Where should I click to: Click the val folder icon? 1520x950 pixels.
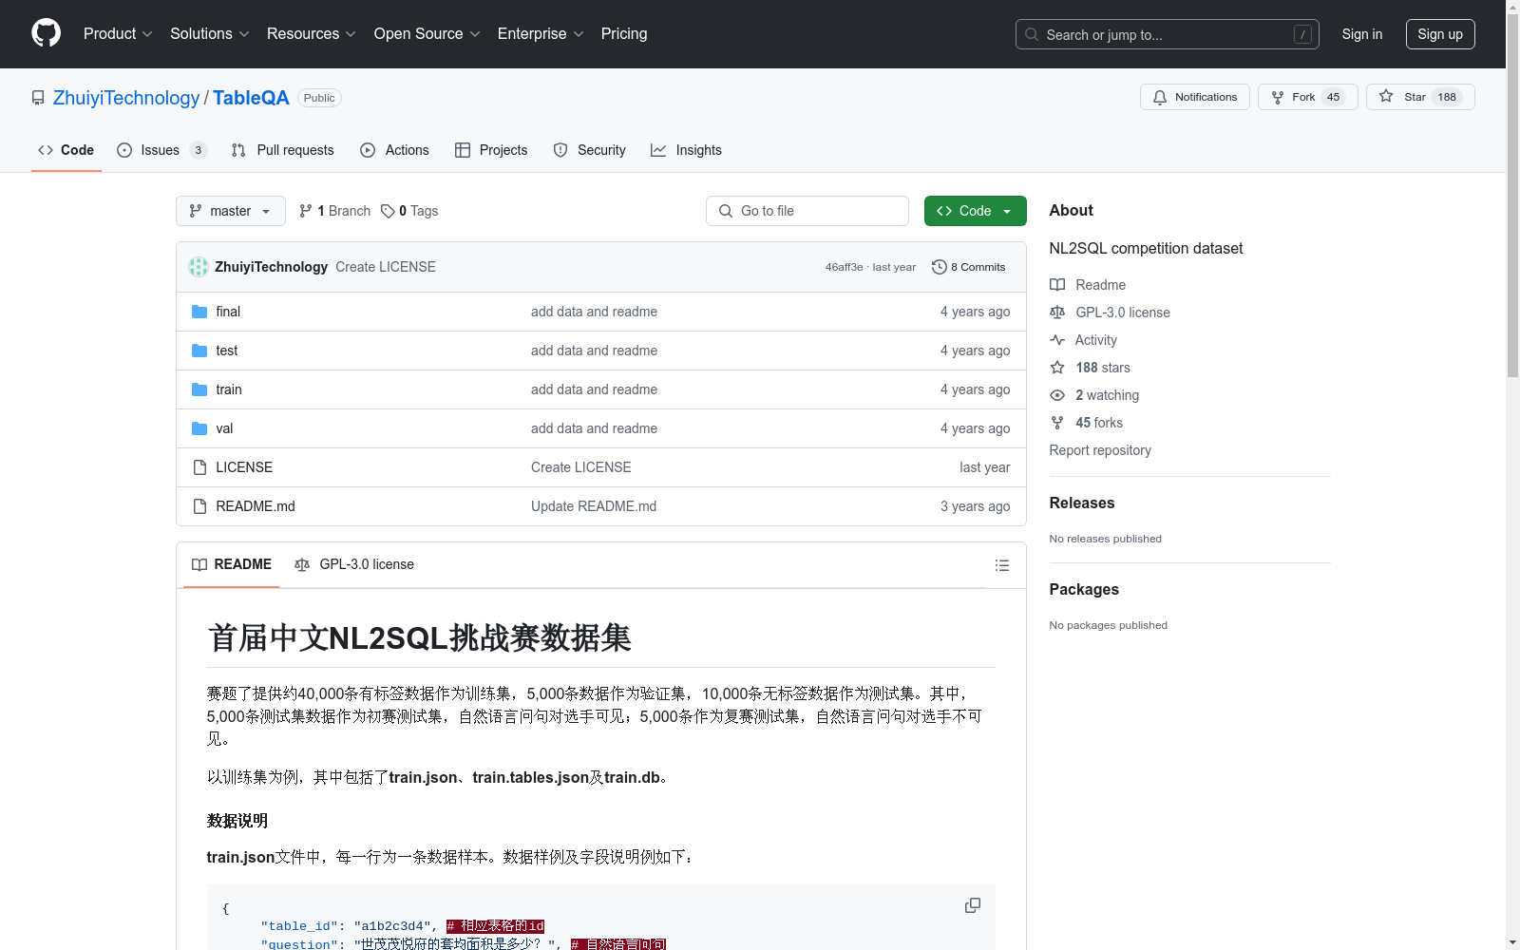point(199,428)
